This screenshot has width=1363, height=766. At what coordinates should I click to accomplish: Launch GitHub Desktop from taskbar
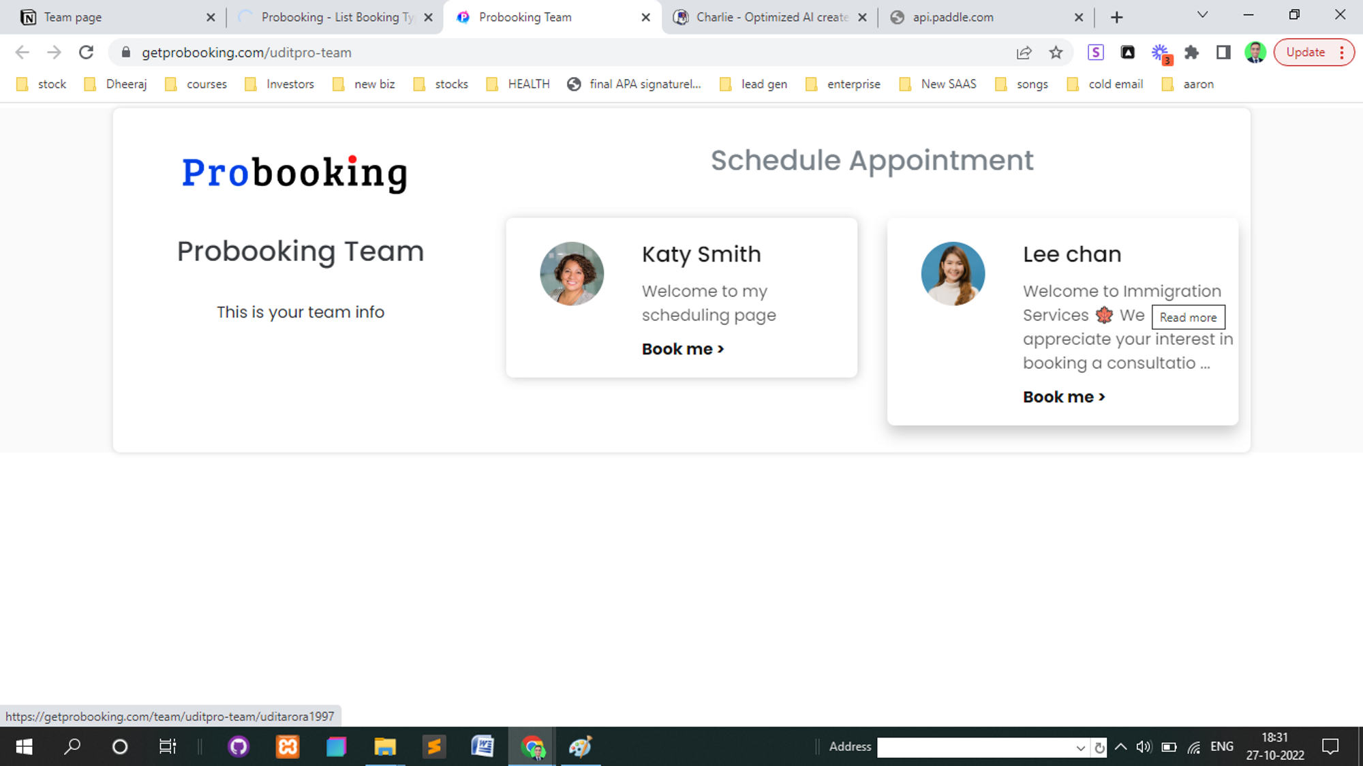point(239,747)
